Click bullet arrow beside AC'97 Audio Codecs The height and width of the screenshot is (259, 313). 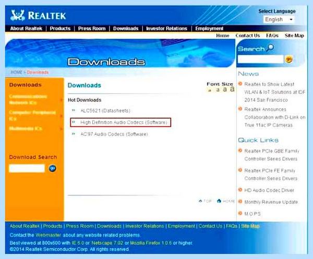[74, 134]
